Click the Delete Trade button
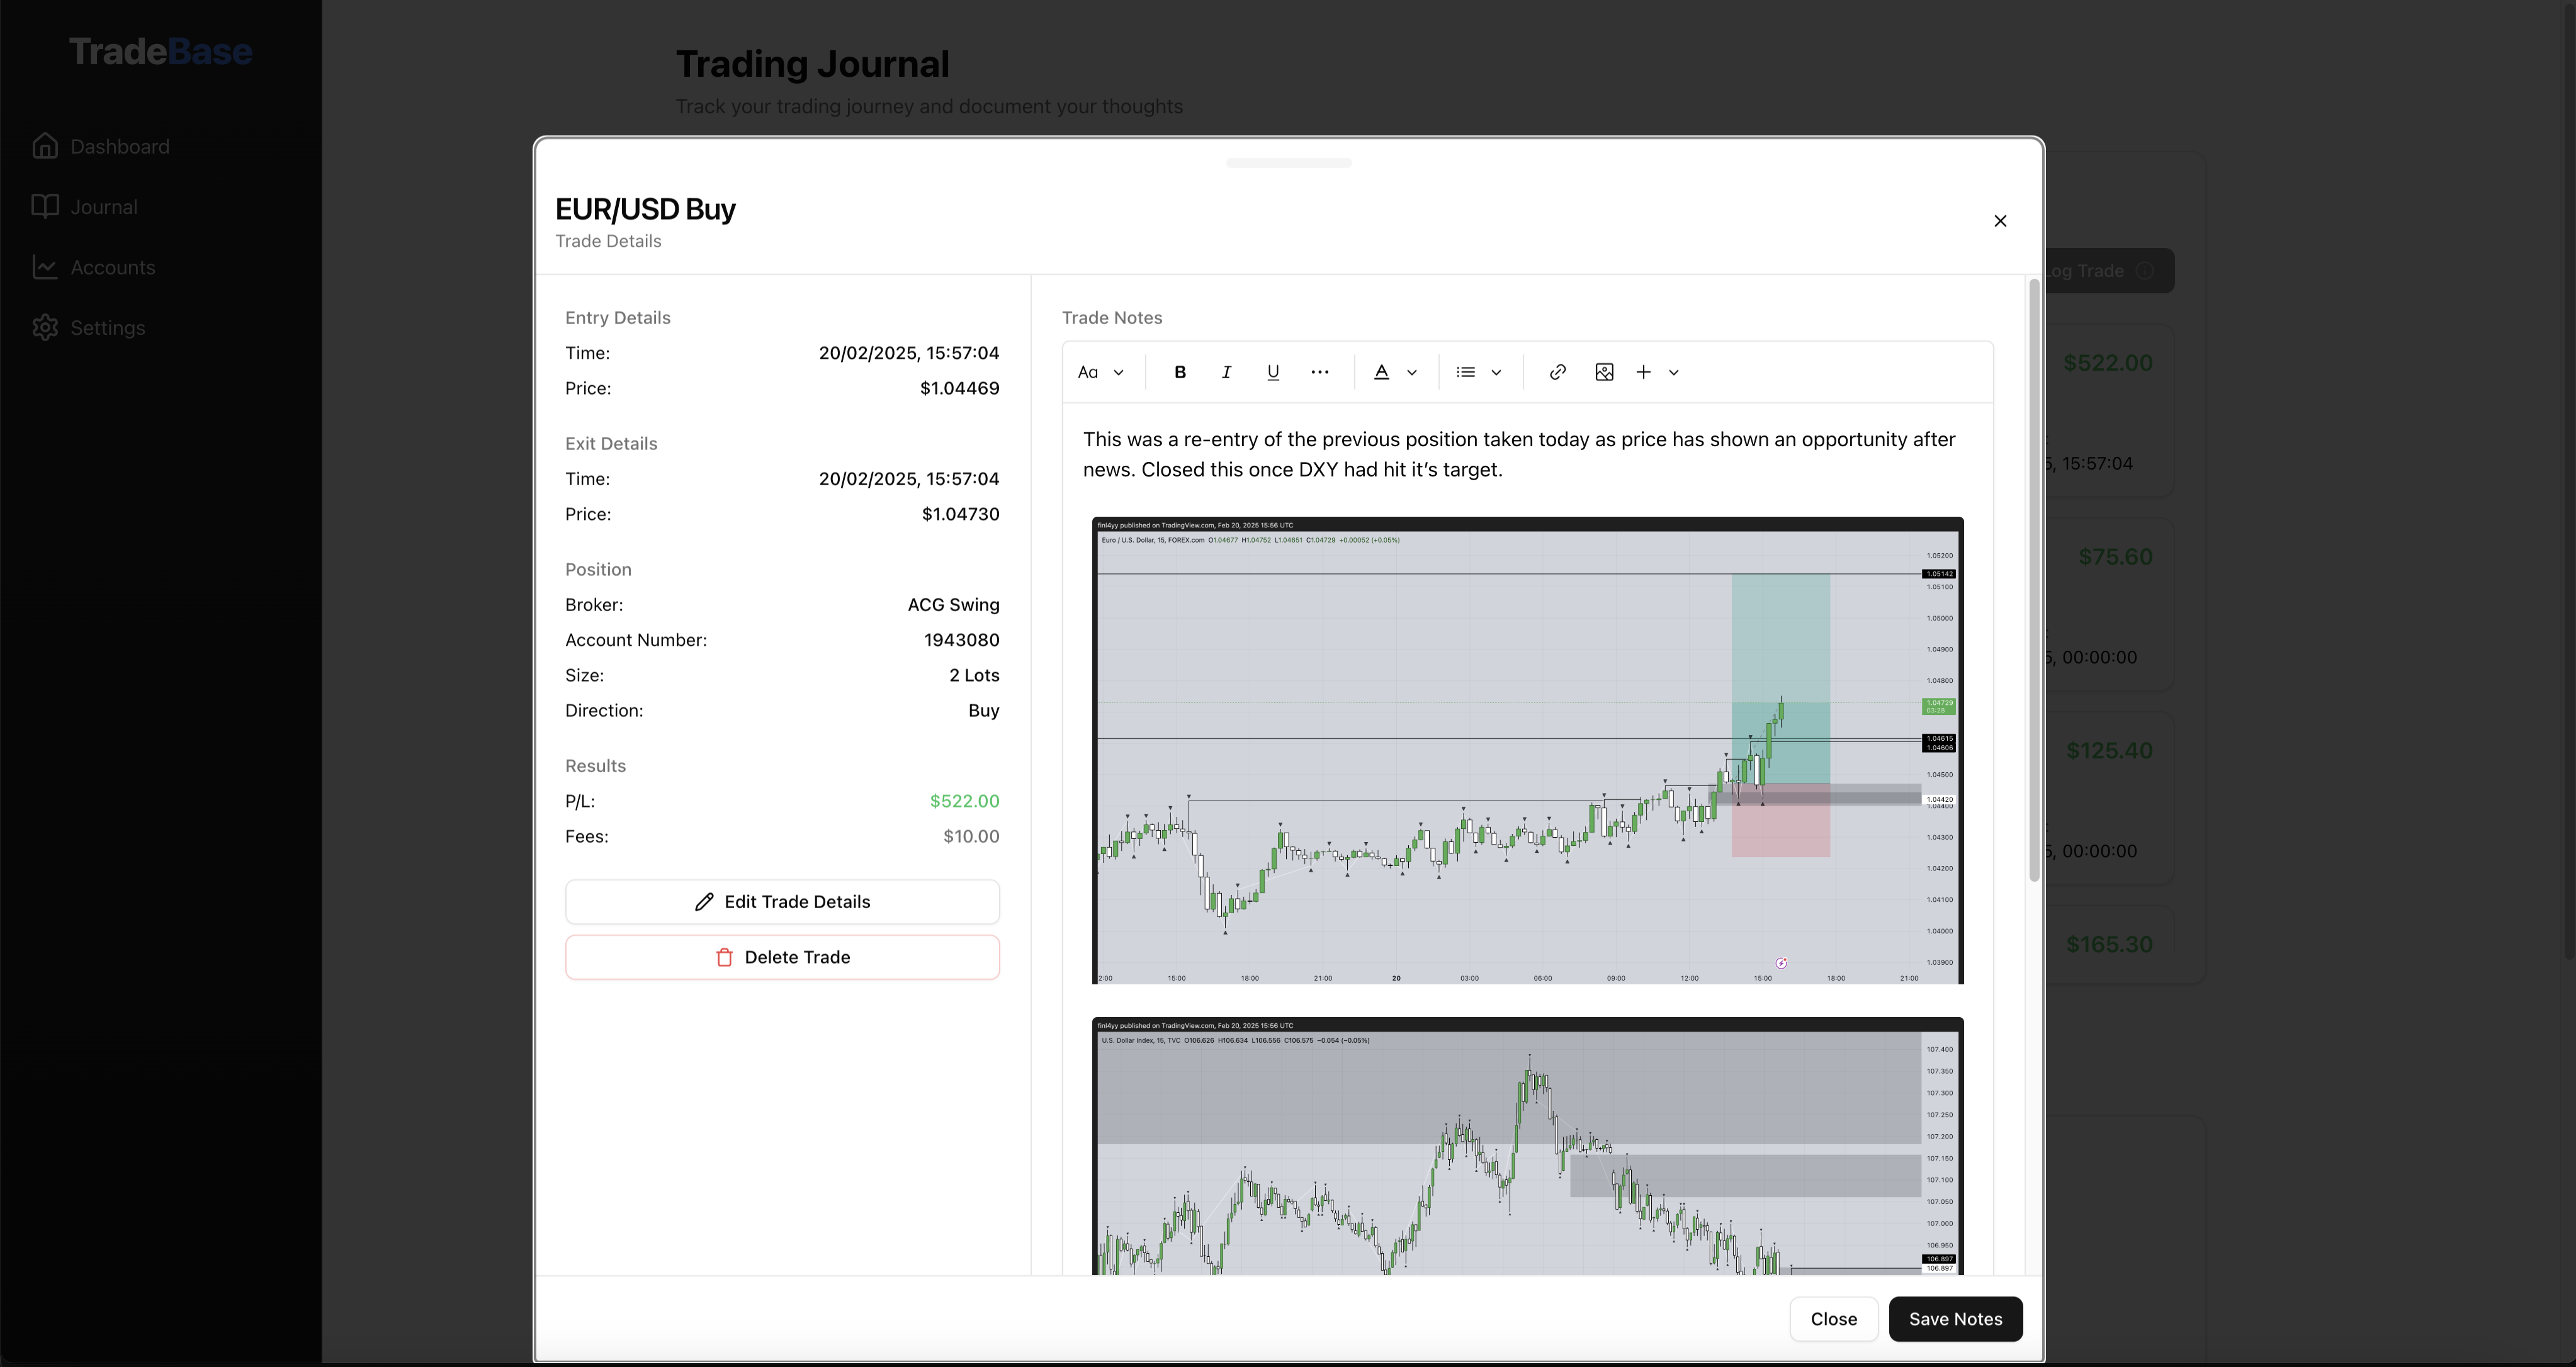2576x1367 pixels. click(x=782, y=957)
